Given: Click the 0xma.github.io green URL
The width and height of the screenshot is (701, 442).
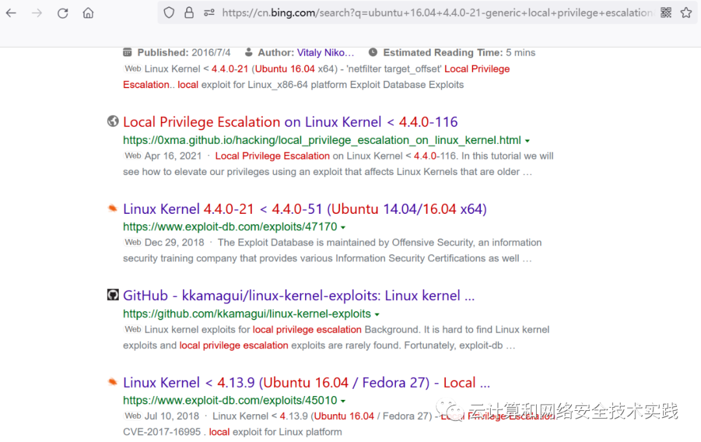Looking at the screenshot, I should (x=322, y=140).
